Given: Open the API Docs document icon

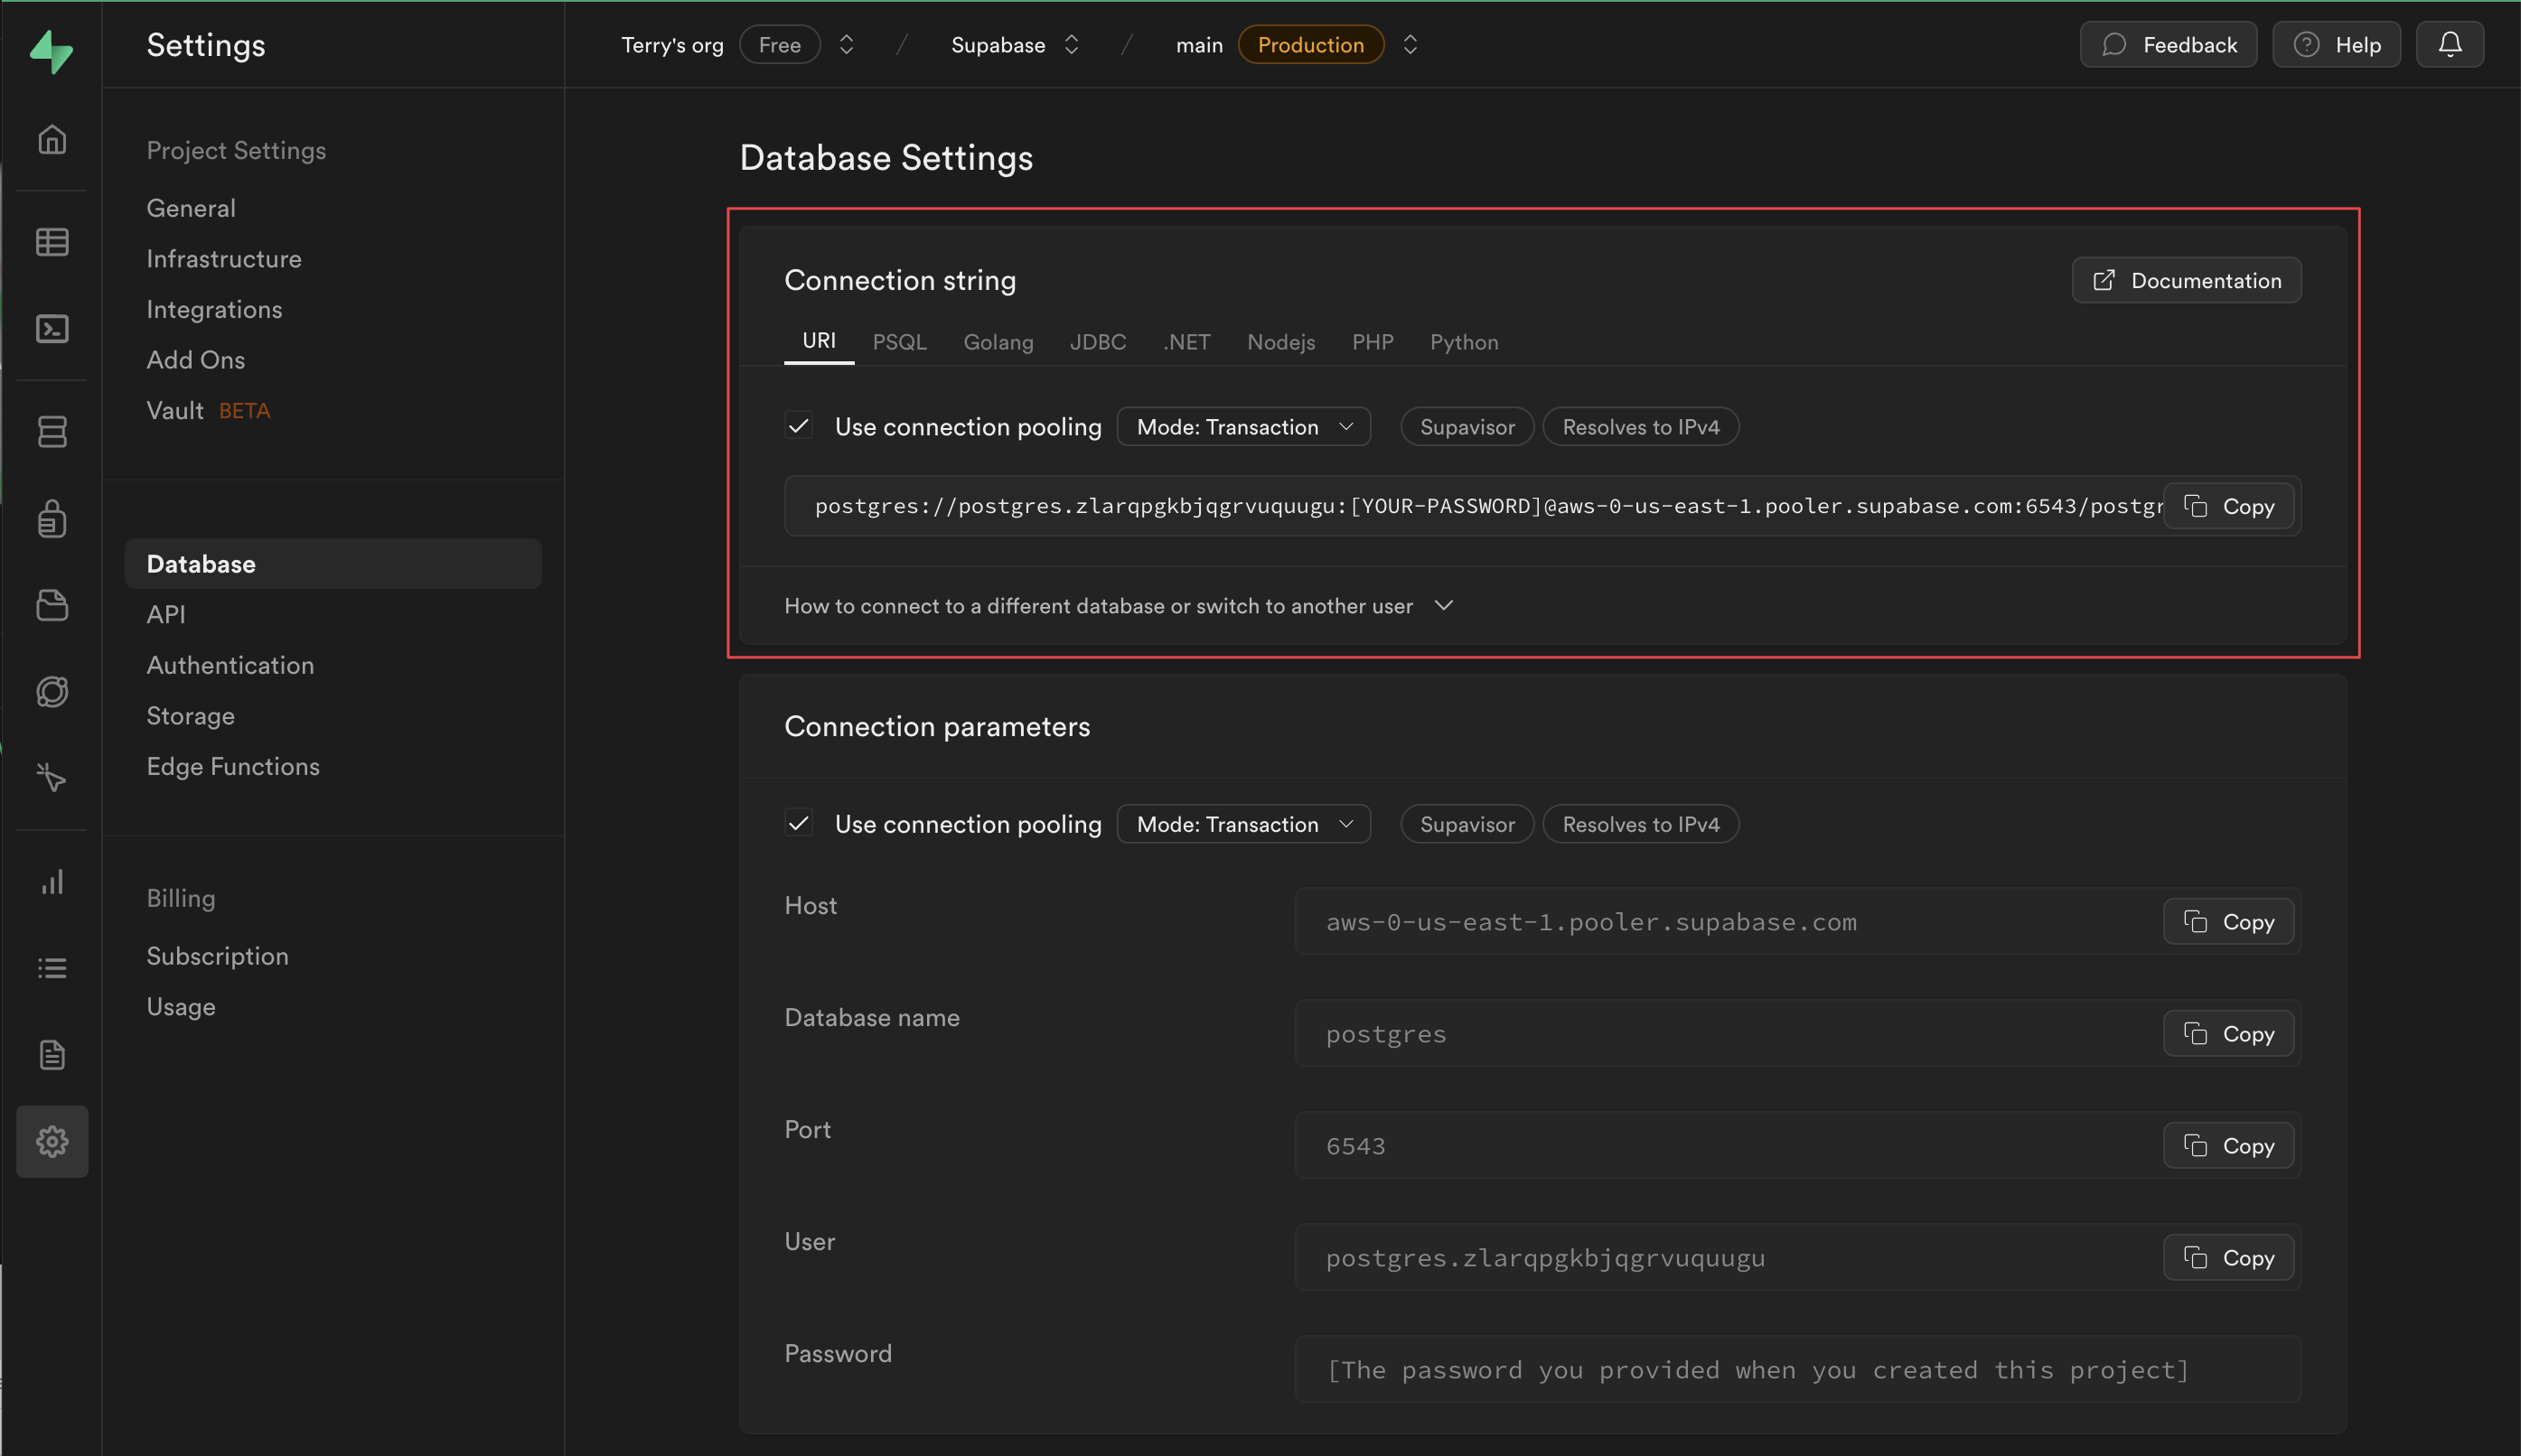Looking at the screenshot, I should (x=52, y=1055).
